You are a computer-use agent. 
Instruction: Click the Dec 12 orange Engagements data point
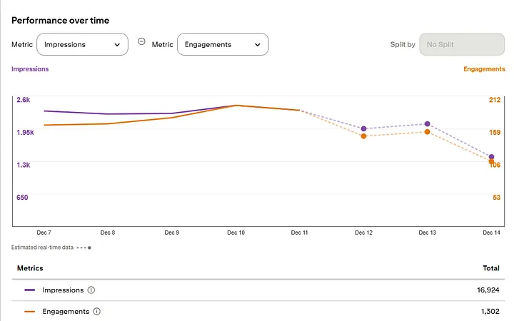[x=364, y=136]
